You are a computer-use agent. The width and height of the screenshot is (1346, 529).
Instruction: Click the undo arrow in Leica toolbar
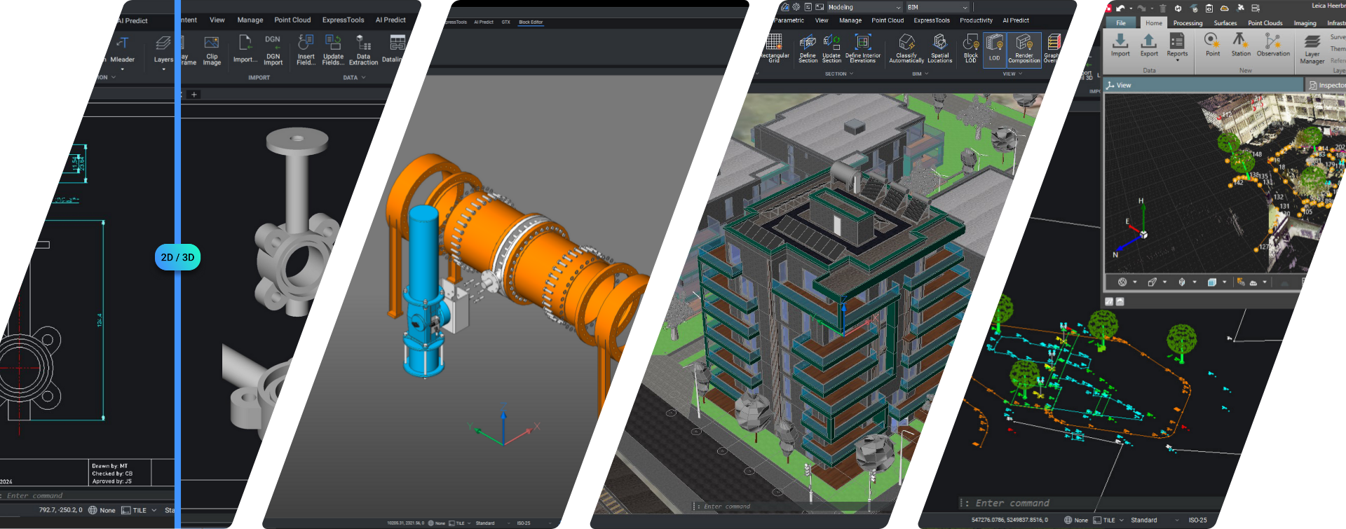pyautogui.click(x=1120, y=8)
